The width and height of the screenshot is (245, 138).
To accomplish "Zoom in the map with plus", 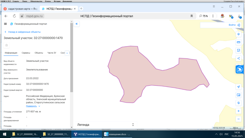I will pos(238,111).
